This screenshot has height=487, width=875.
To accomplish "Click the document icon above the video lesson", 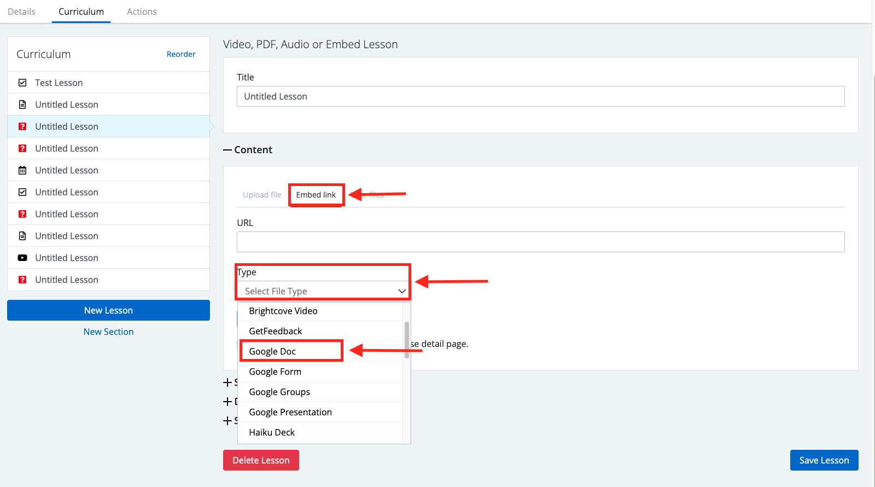I will (x=22, y=236).
